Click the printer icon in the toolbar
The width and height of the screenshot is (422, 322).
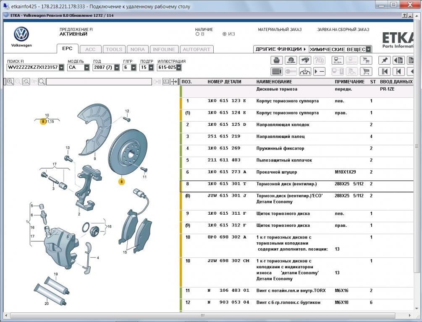pyautogui.click(x=277, y=60)
